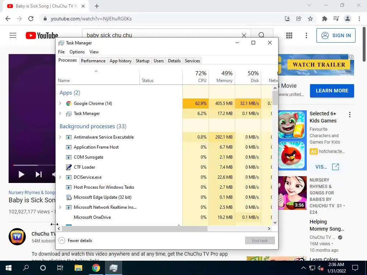Open File Explorer from the taskbar
367x275 pixels.
78,268
